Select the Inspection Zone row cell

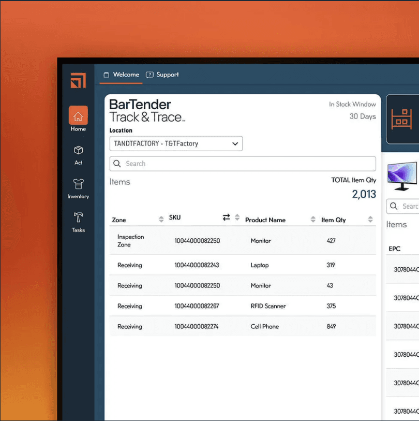pos(131,241)
